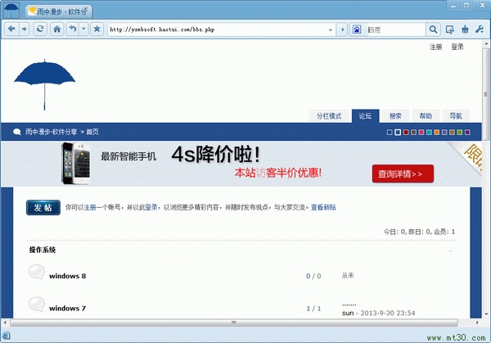Open the wrench settings icon
491x343 pixels.
click(480, 29)
